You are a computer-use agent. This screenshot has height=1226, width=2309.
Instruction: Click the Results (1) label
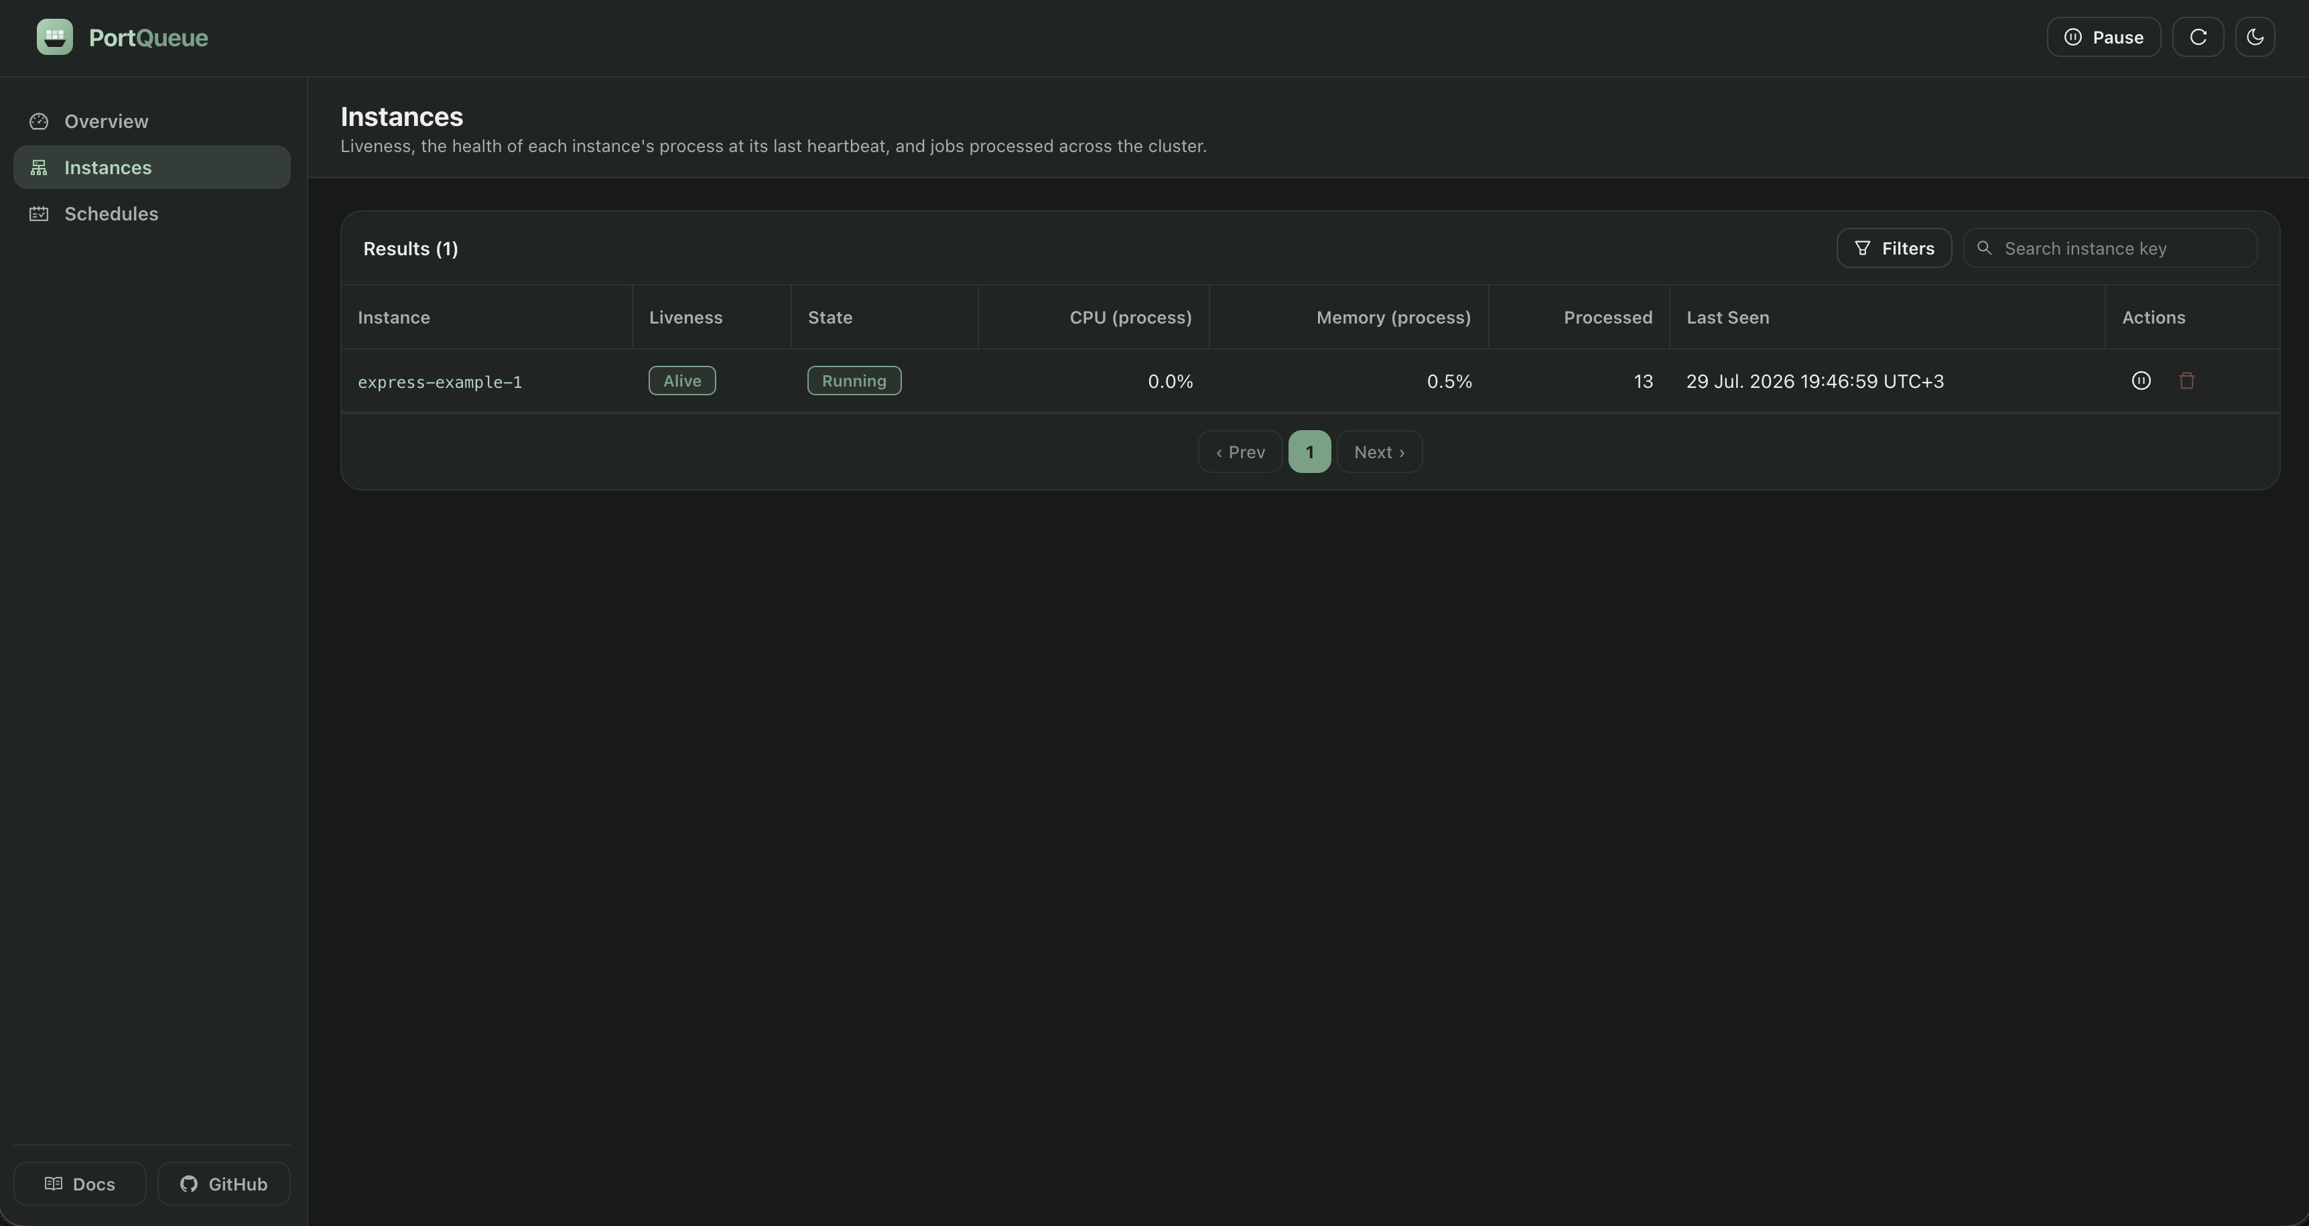click(x=411, y=249)
